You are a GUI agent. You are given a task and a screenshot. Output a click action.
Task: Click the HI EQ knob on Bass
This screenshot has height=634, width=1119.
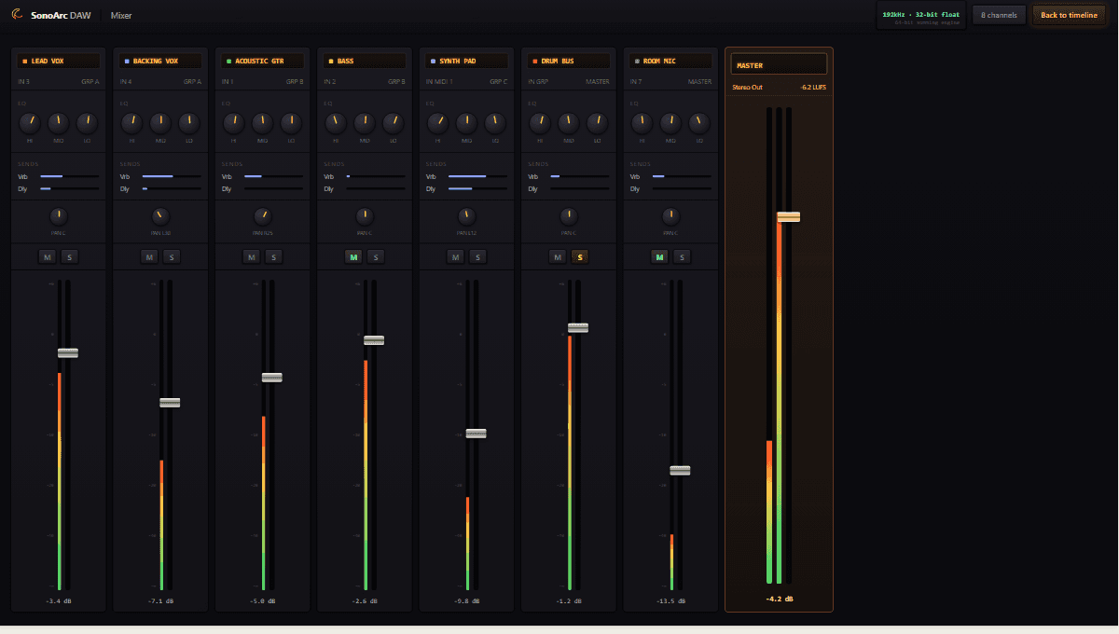click(x=337, y=122)
